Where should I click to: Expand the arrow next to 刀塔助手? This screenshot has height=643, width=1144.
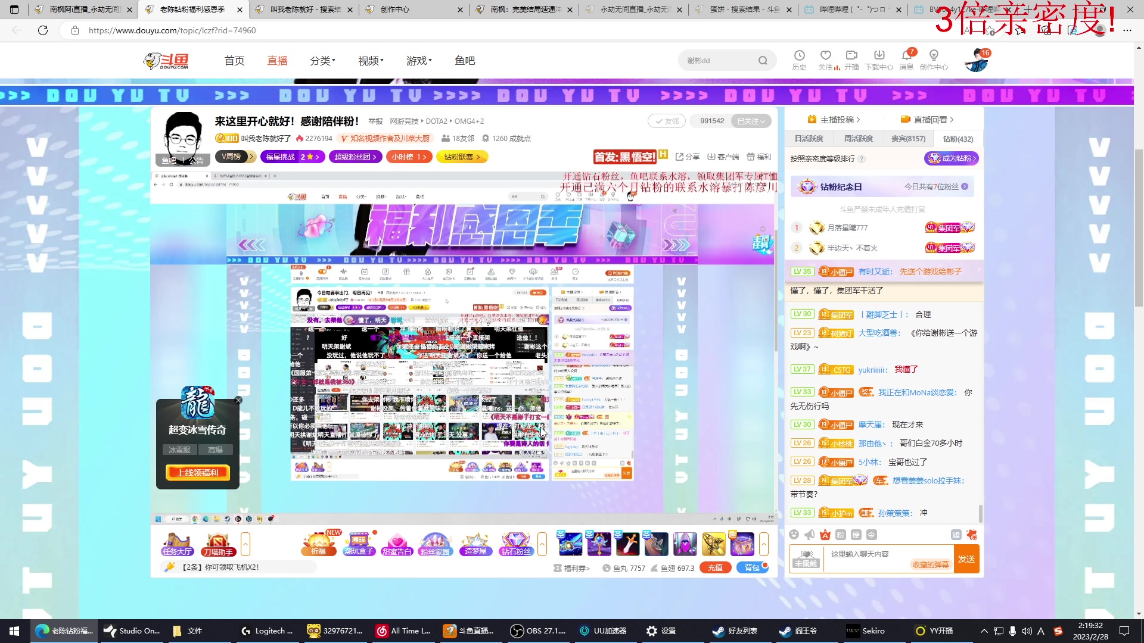pos(245,544)
